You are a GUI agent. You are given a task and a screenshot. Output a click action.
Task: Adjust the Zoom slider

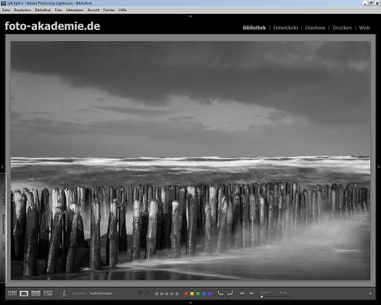coord(262,296)
